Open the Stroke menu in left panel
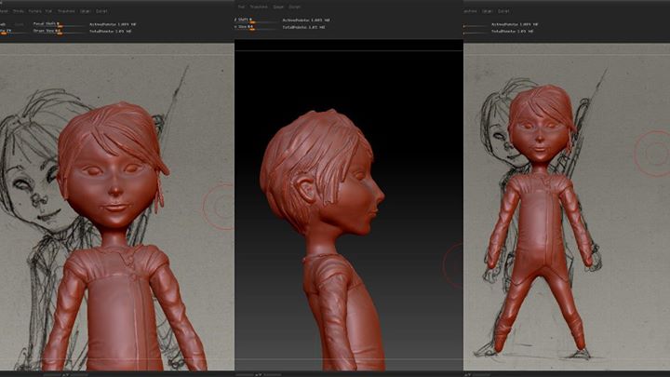This screenshot has width=670, height=377. click(x=18, y=10)
